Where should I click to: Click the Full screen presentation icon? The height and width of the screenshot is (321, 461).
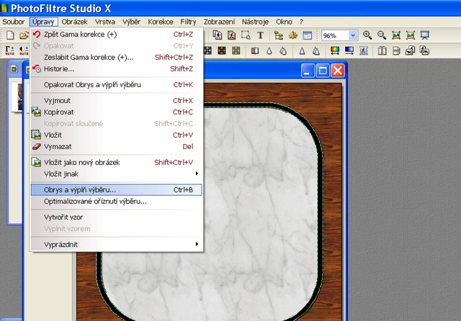[x=424, y=35]
